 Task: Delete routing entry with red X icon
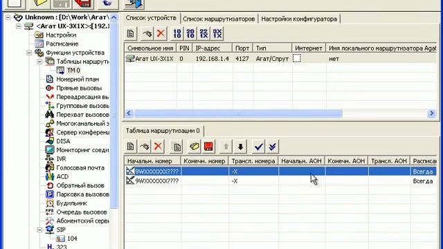pyautogui.click(x=158, y=147)
